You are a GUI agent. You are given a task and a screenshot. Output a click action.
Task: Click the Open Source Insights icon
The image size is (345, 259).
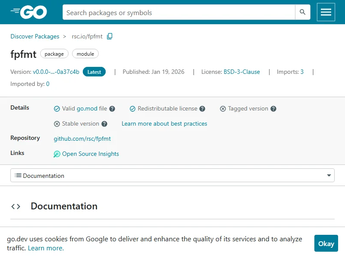[x=57, y=154]
